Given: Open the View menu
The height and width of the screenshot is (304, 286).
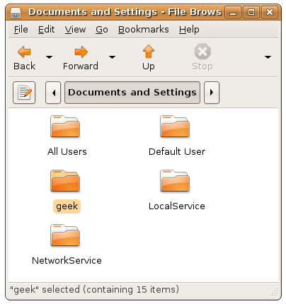Looking at the screenshot, I should [x=75, y=30].
